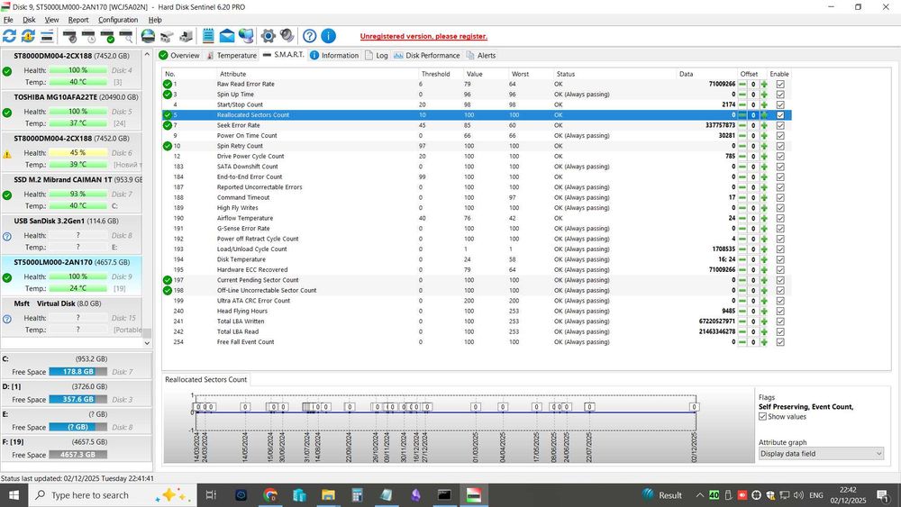Image resolution: width=901 pixels, height=507 pixels.
Task: Click the Unregistered version registration link
Action: pyautogui.click(x=423, y=37)
